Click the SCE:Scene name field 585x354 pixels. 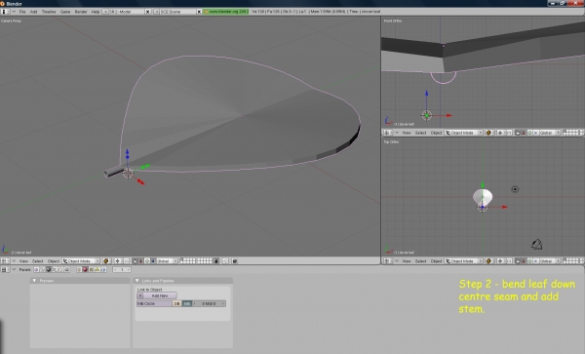[178, 12]
